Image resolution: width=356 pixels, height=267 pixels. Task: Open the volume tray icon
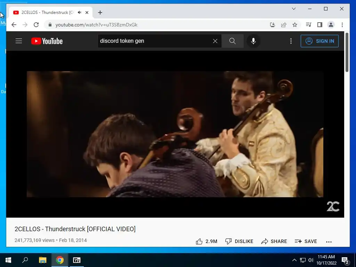311,260
